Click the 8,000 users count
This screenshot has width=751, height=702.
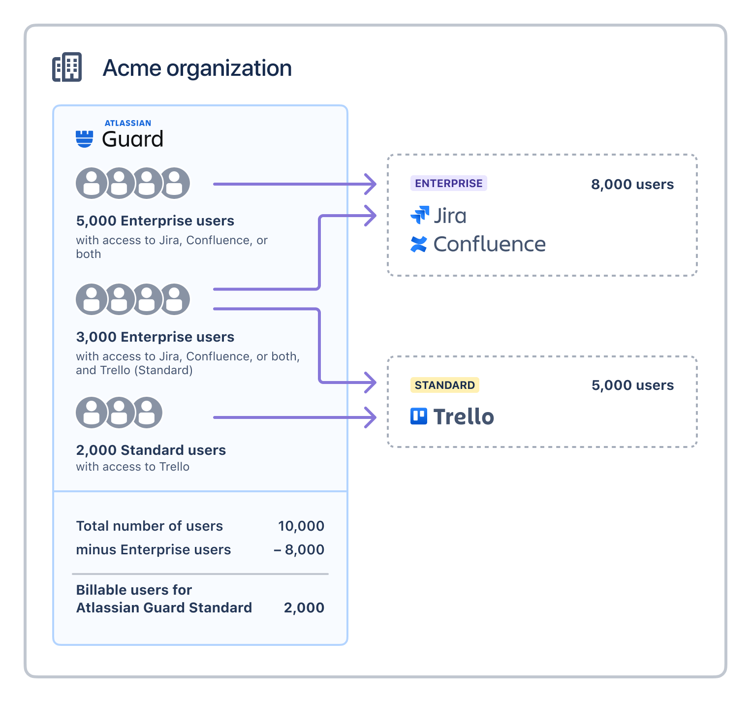632,184
